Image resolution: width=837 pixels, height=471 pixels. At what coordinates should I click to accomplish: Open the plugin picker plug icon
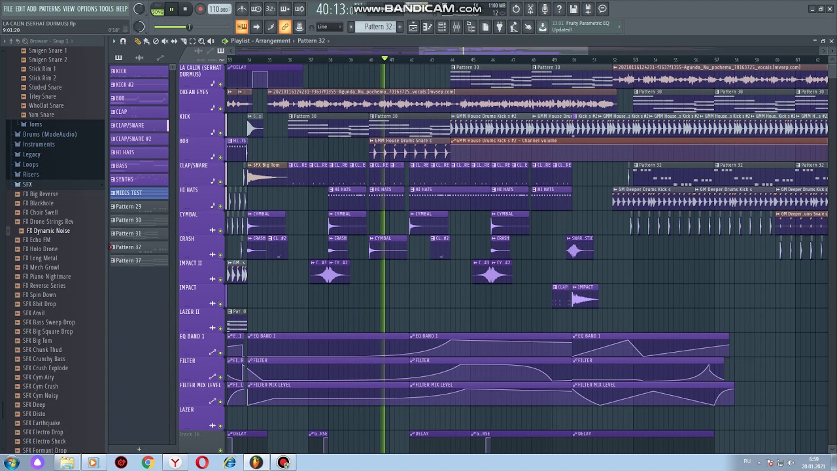click(500, 27)
